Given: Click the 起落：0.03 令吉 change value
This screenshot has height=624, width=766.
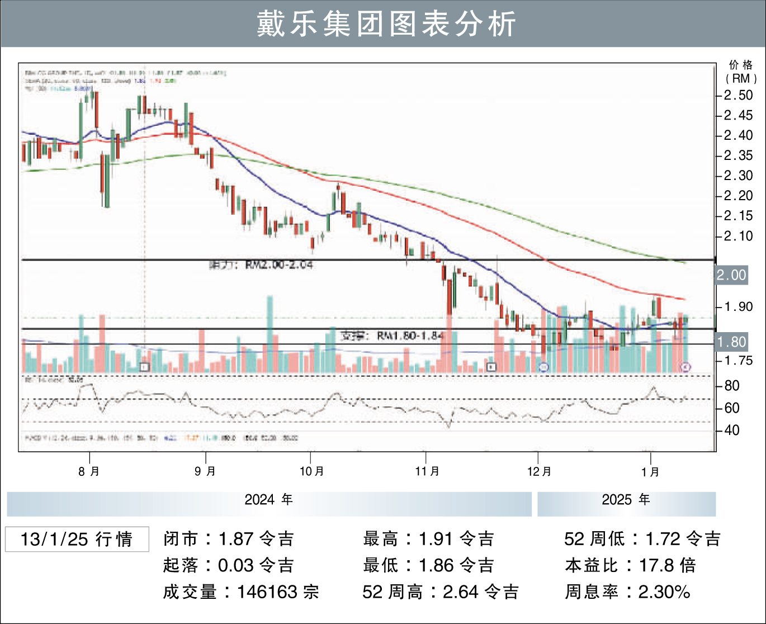Looking at the screenshot, I should [x=229, y=565].
